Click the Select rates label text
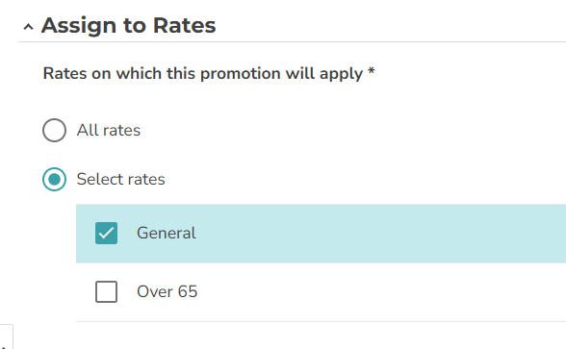The width and height of the screenshot is (566, 349). click(121, 179)
